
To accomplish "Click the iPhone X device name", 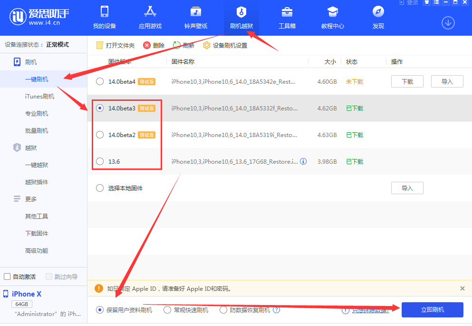I will (27, 294).
